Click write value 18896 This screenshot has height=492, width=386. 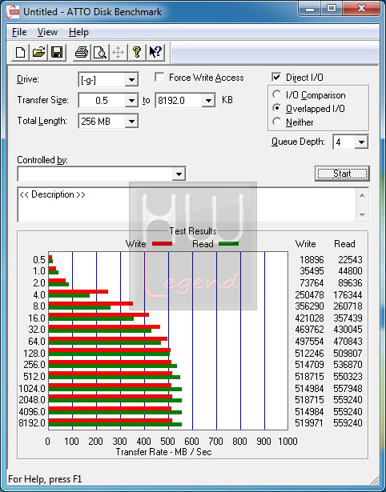click(x=312, y=260)
